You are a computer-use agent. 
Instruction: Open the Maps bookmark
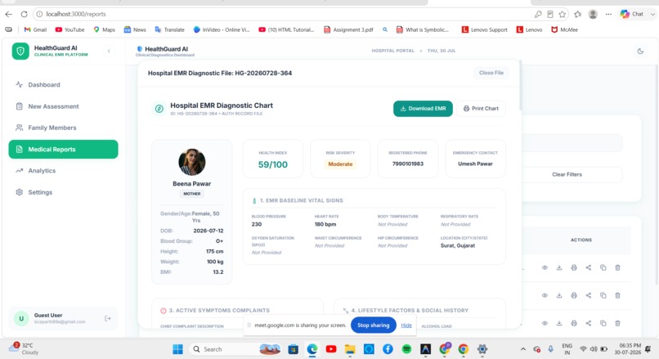coord(104,29)
